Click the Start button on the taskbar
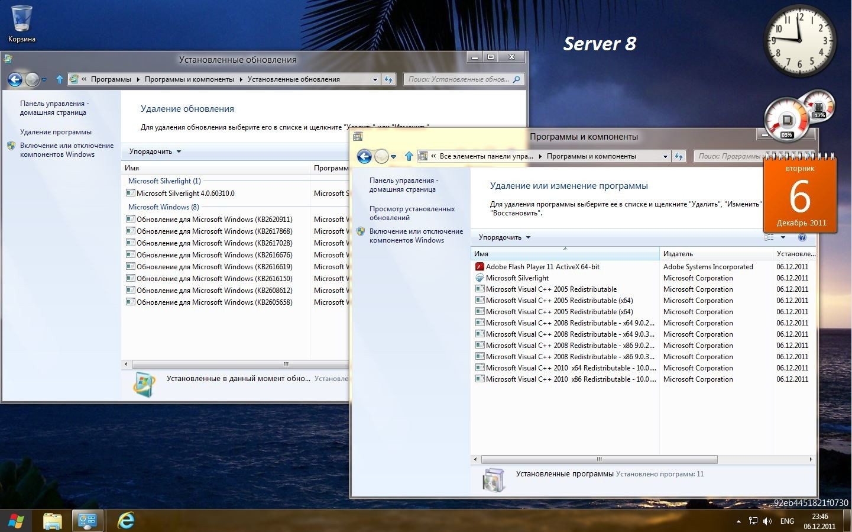This screenshot has width=852, height=532. pos(16,521)
